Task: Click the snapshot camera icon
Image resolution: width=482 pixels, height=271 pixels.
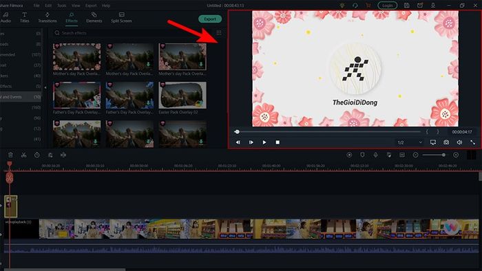Action: [446, 142]
